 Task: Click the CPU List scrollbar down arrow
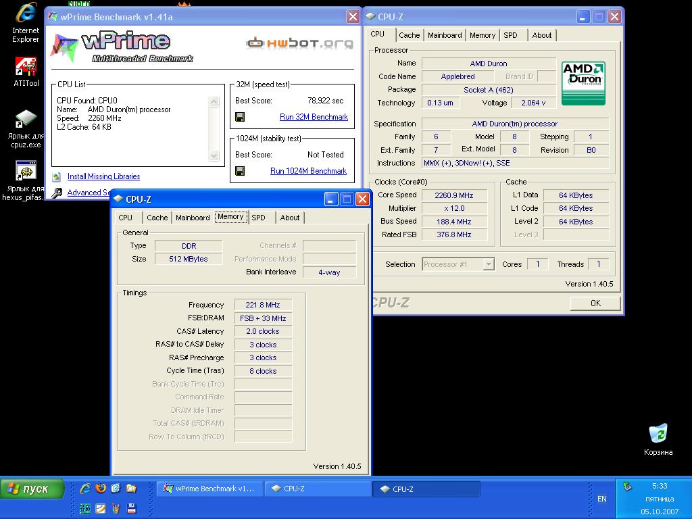tap(214, 156)
